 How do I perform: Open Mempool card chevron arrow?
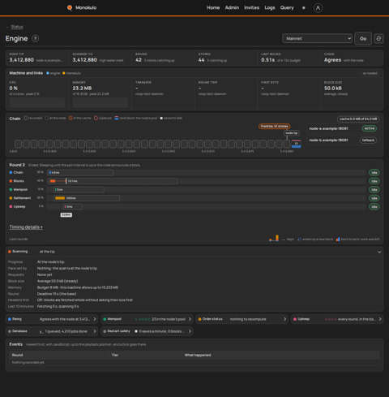click(190, 319)
